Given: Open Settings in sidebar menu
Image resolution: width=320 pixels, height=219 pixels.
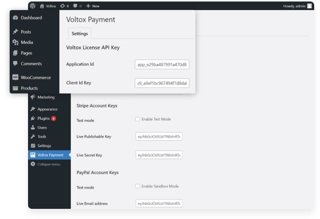Looking at the screenshot, I should click(44, 146).
